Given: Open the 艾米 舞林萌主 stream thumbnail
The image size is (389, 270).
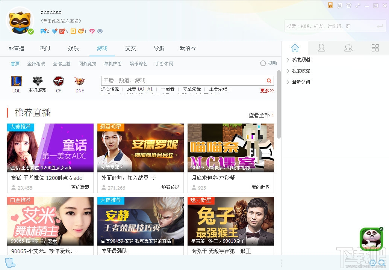Looking at the screenshot, I should (50, 221).
